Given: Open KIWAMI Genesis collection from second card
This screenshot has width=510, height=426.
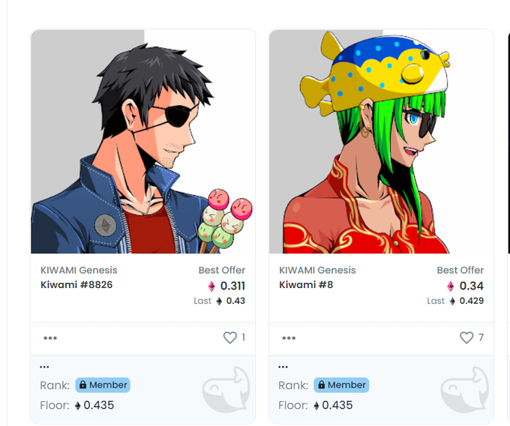Looking at the screenshot, I should [x=317, y=270].
